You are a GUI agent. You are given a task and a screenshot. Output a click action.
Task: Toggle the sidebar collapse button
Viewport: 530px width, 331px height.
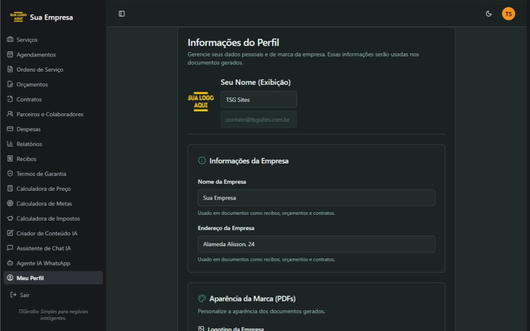coord(122,14)
